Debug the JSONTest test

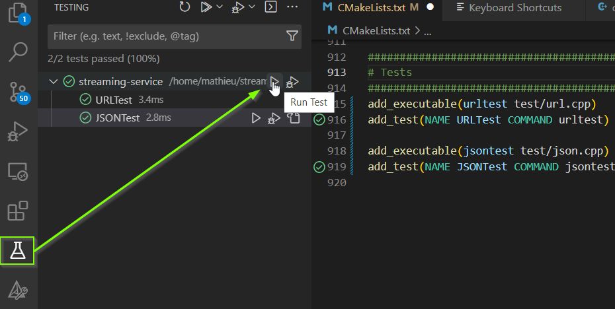coord(274,118)
